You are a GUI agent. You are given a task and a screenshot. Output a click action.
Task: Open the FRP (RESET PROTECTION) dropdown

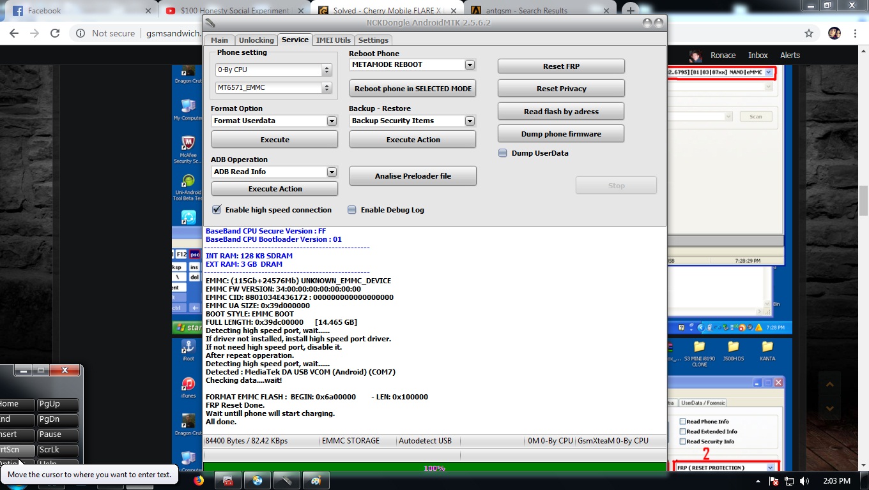771,468
